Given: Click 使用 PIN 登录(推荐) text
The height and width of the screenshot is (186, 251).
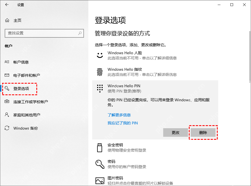Looking at the screenshot, I should click(x=124, y=91).
